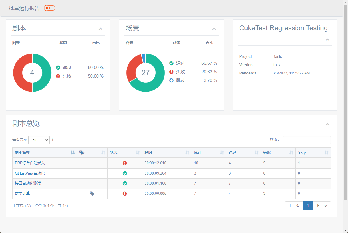
Task: Collapse the CukeTest Regression Testing panel
Action: [327, 40]
